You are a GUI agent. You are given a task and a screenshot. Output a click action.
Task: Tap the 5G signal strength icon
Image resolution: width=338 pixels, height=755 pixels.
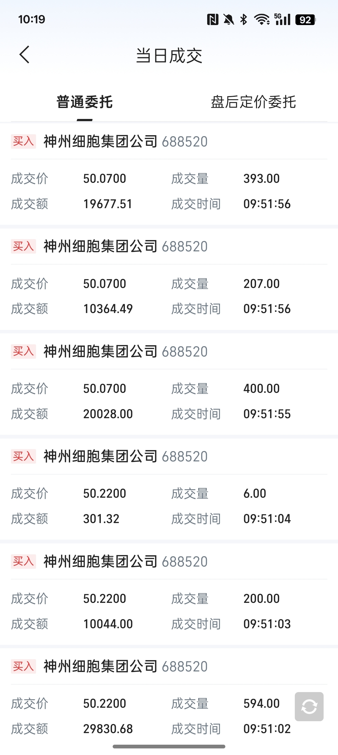pos(282,20)
